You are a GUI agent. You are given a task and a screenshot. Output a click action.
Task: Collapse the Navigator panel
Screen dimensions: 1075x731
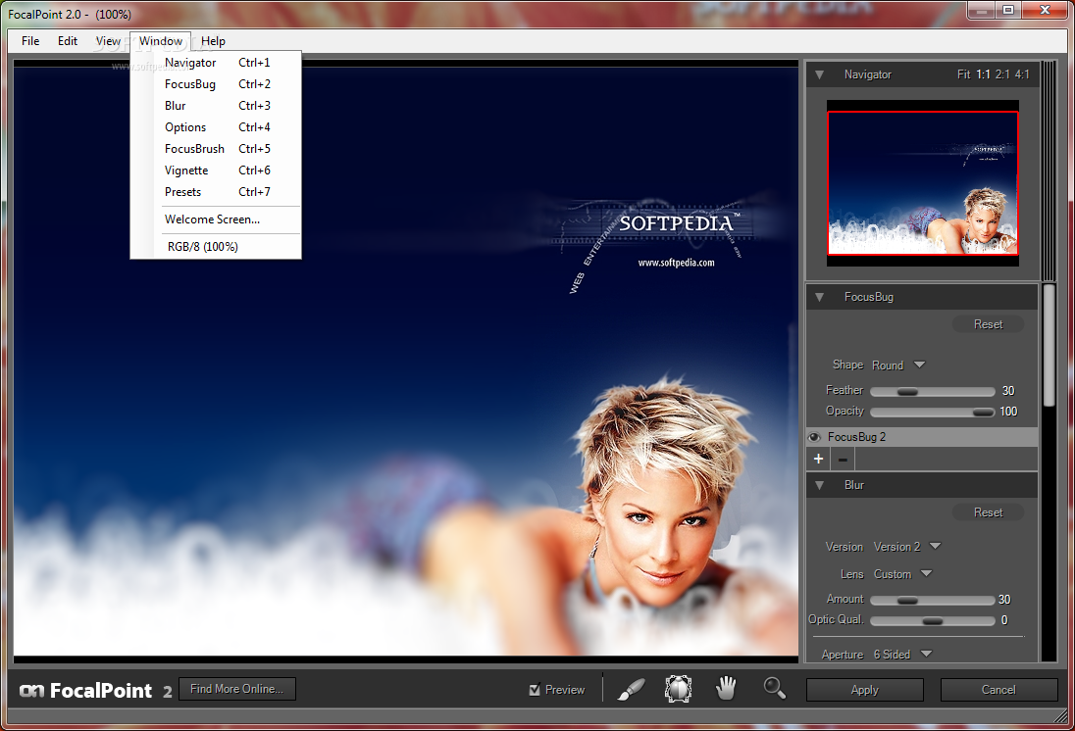click(819, 74)
